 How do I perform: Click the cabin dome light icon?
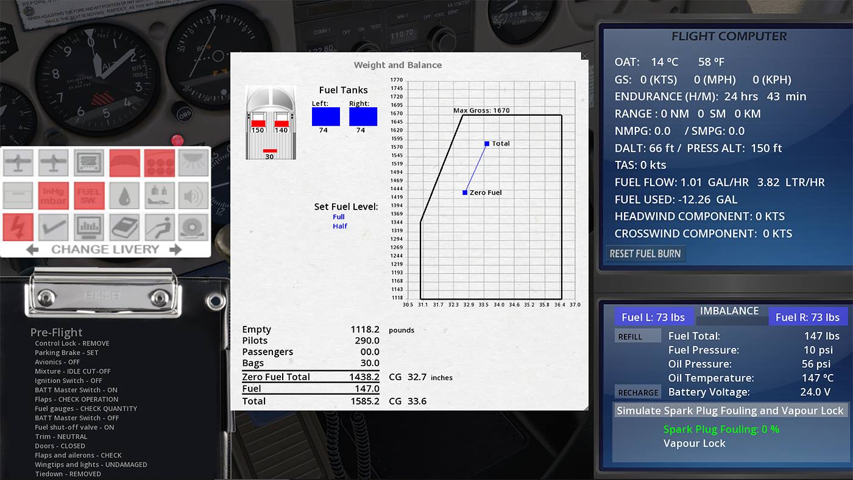tap(194, 163)
